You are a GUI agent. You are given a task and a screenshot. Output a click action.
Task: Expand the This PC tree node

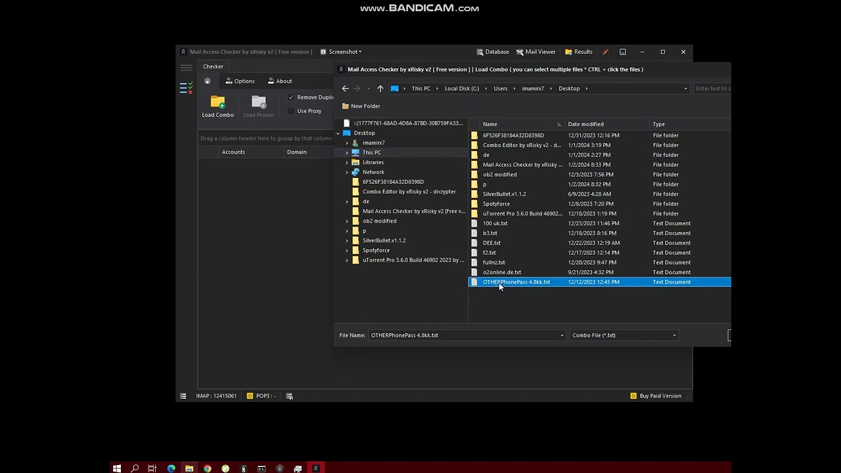[347, 152]
